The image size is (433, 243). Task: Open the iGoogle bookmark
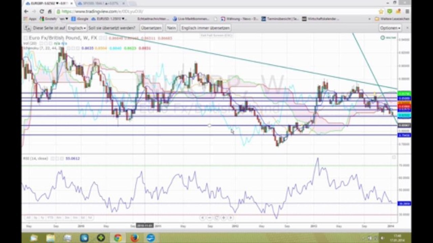click(80, 19)
